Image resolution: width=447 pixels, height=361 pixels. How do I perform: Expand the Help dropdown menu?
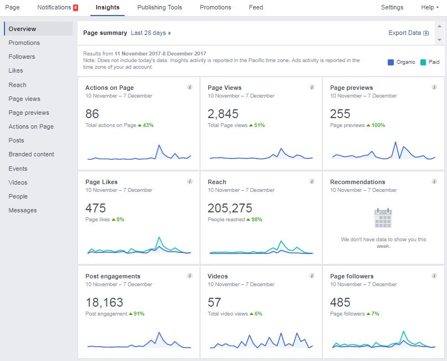pos(430,7)
